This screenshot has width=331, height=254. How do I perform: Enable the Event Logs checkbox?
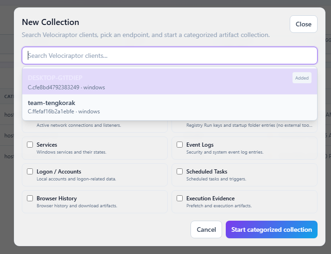pyautogui.click(x=180, y=145)
